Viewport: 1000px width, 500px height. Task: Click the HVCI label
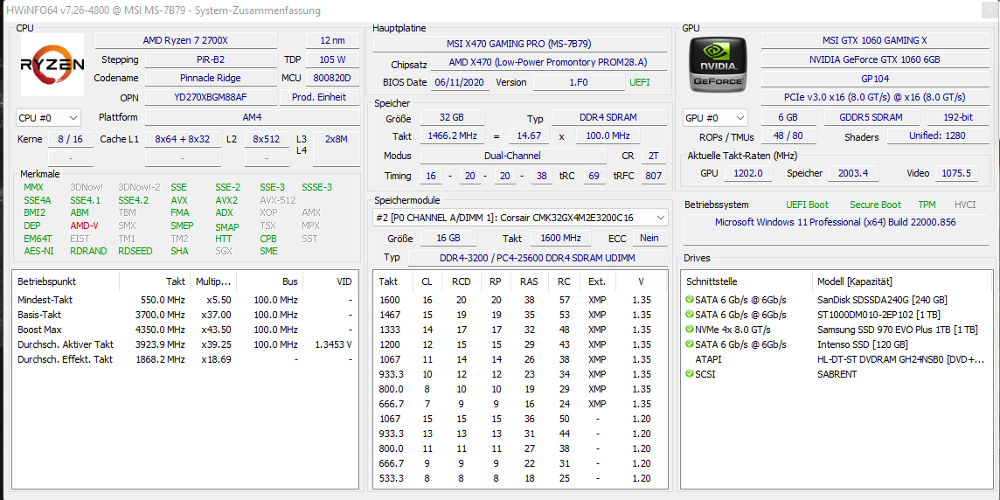[x=964, y=205]
